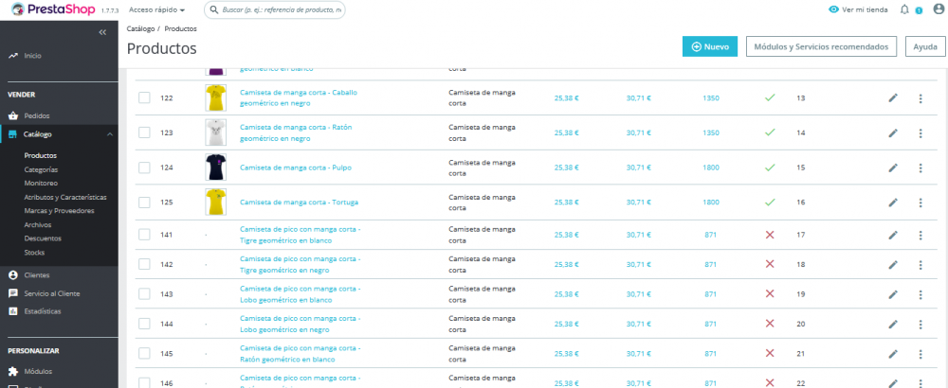The image size is (948, 388).
Task: Click quantity 1350 of product 123
Action: point(711,132)
